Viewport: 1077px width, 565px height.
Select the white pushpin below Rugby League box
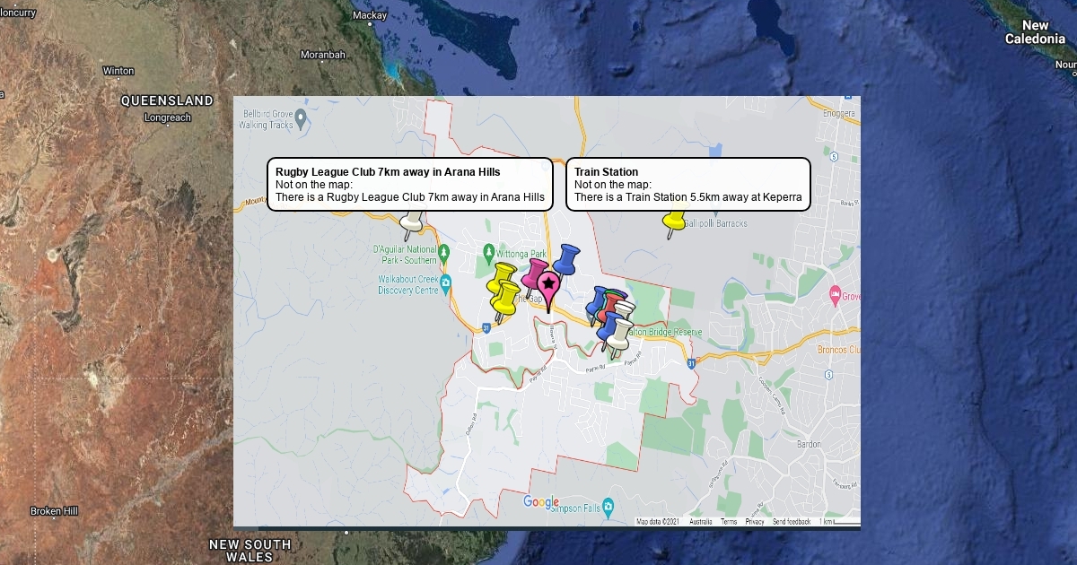pyautogui.click(x=413, y=220)
